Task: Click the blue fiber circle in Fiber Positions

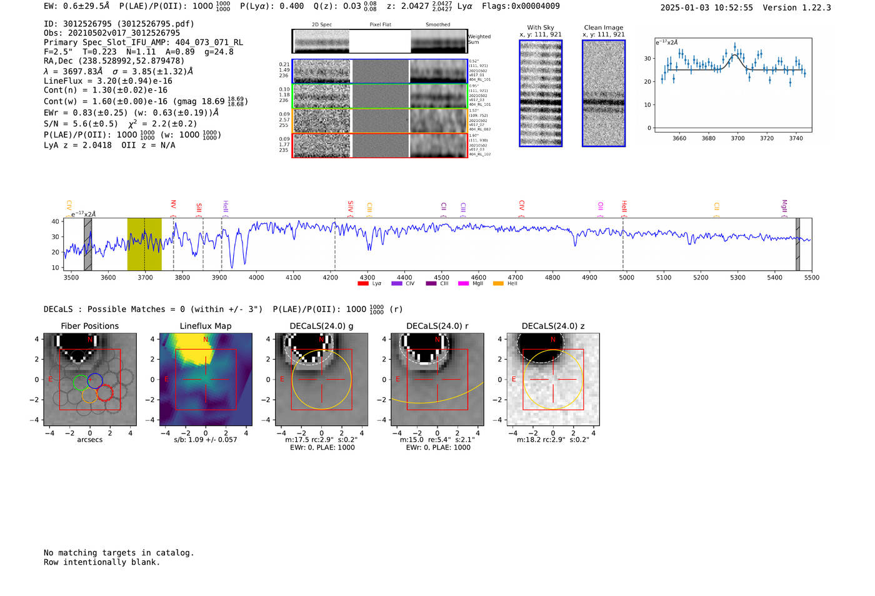Action: tap(95, 380)
